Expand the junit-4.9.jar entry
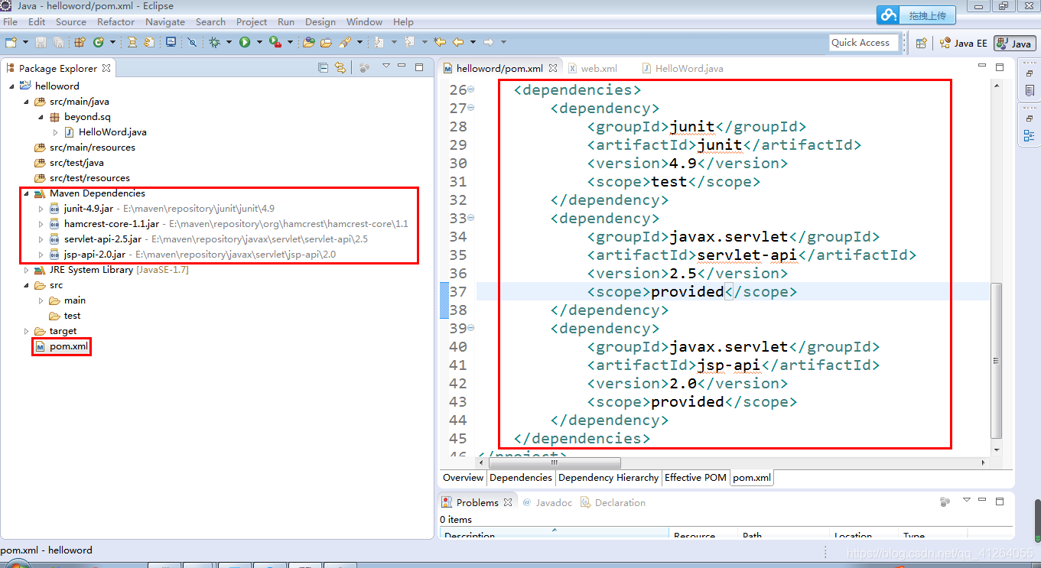Image resolution: width=1041 pixels, height=568 pixels. click(x=41, y=209)
